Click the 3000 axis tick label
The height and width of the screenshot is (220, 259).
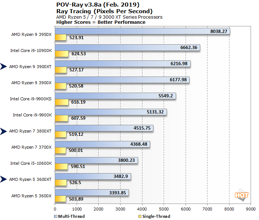tap(120, 209)
